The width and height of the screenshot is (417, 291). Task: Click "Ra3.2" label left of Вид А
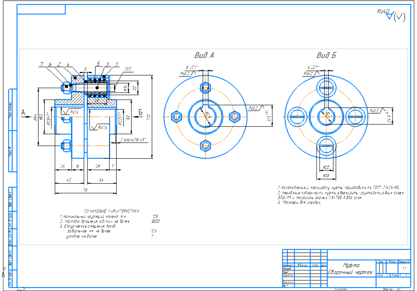coord(184,74)
